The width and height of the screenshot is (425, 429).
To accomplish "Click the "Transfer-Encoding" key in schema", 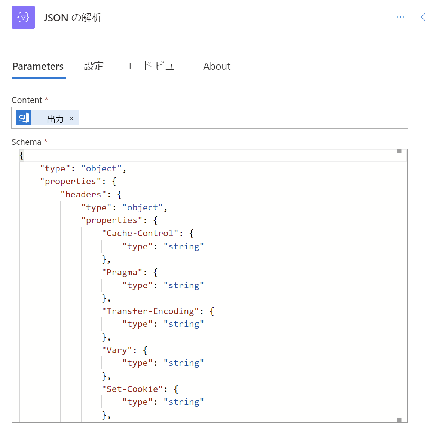I will [x=150, y=311].
